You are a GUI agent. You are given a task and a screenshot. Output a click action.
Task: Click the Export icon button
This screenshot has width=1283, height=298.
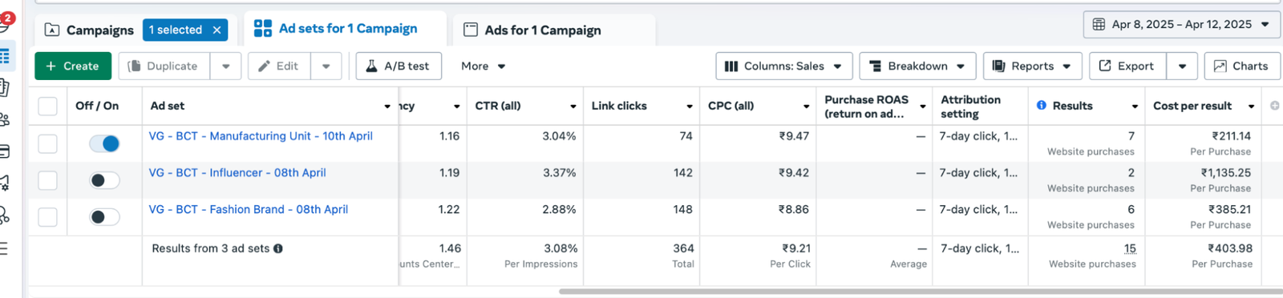1127,66
